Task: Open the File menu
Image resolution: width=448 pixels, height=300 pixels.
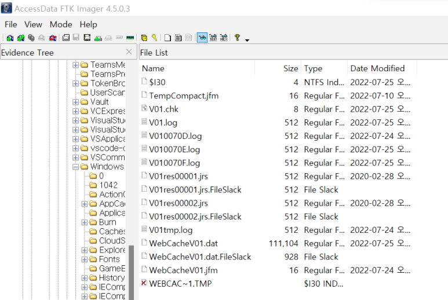Action: 11,24
